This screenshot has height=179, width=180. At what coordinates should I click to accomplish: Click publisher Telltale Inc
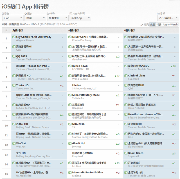click(78, 98)
